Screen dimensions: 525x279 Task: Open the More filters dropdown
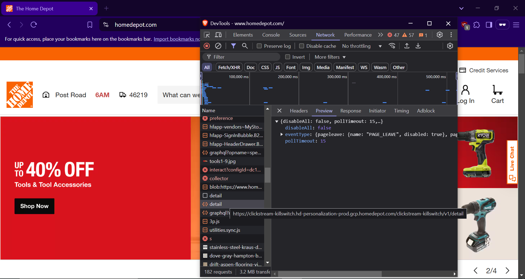[x=330, y=57]
